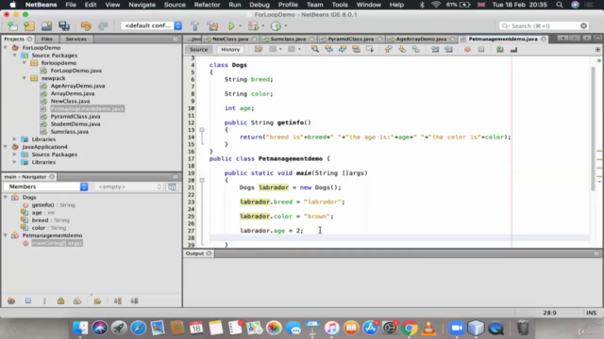Click Sort by Name icon in Navigator
Image resolution: width=604 pixels, height=339 pixels.
point(118,301)
